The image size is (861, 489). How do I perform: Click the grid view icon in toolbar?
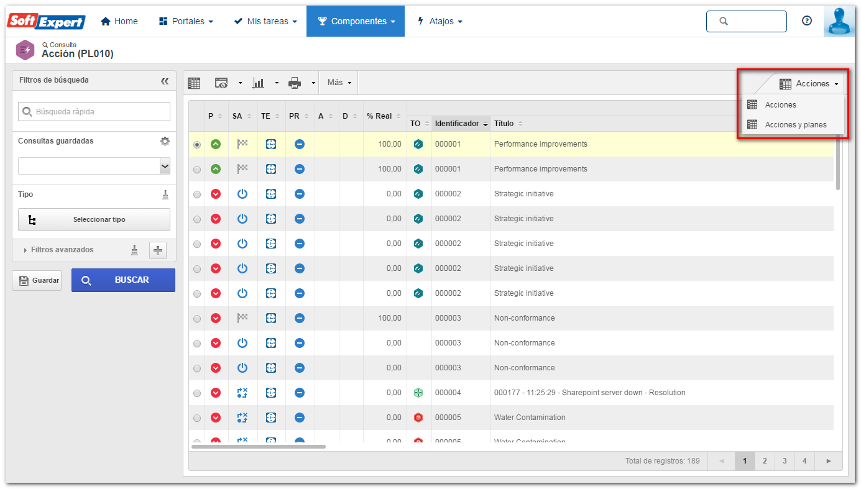pos(194,83)
